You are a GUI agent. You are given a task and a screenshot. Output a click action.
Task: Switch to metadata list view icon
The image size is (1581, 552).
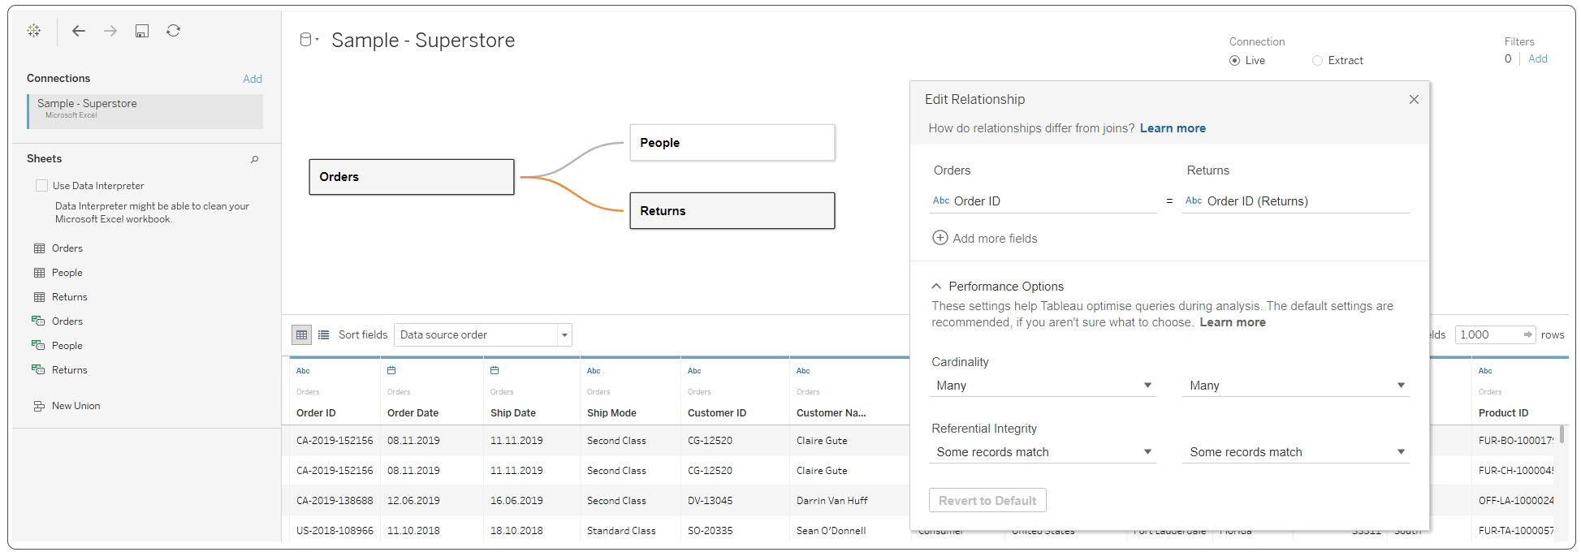pyautogui.click(x=323, y=334)
